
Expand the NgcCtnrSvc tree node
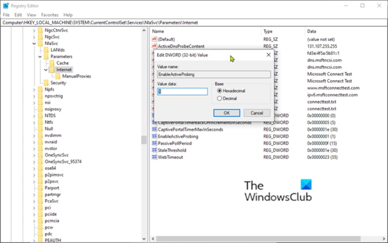(x=34, y=30)
